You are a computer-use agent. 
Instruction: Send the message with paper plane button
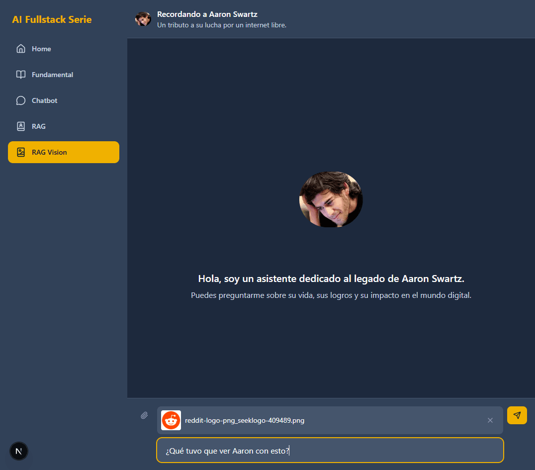coord(517,415)
